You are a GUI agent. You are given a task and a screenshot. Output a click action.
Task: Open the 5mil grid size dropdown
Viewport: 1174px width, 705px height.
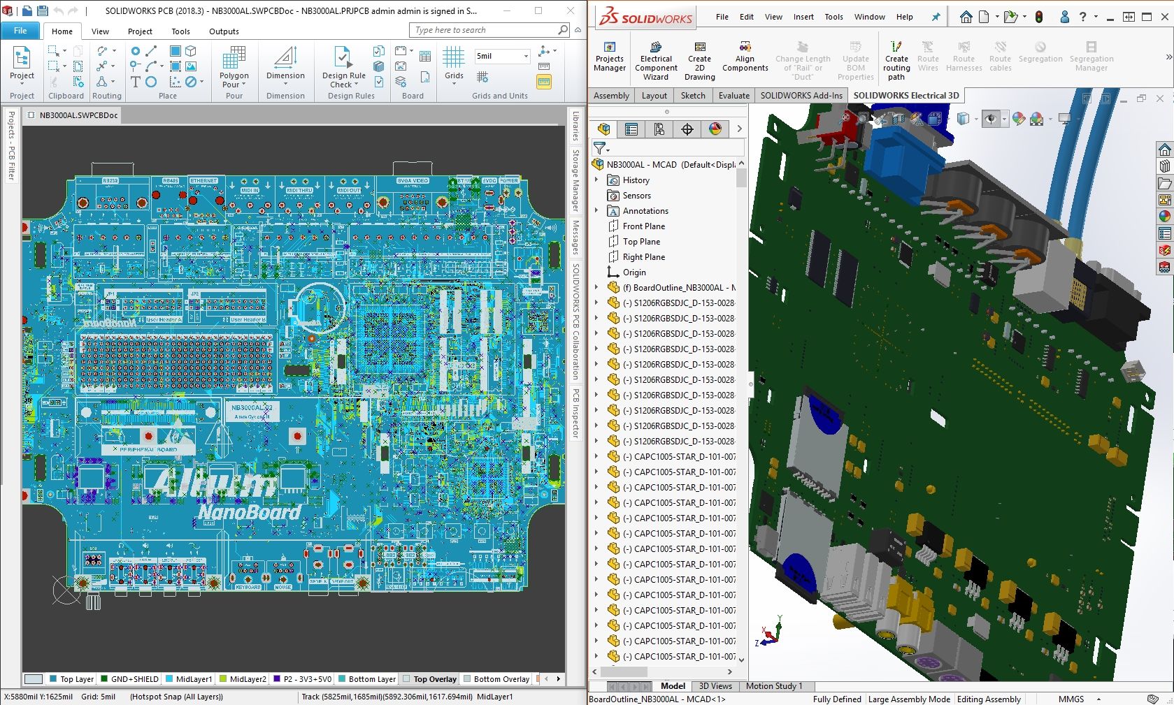click(526, 56)
